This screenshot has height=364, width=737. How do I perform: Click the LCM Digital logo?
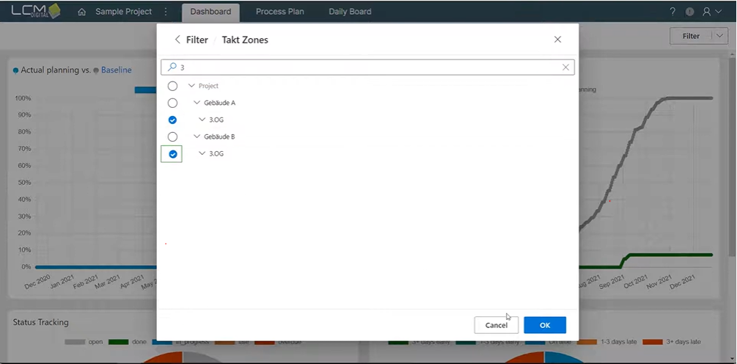[x=35, y=11]
